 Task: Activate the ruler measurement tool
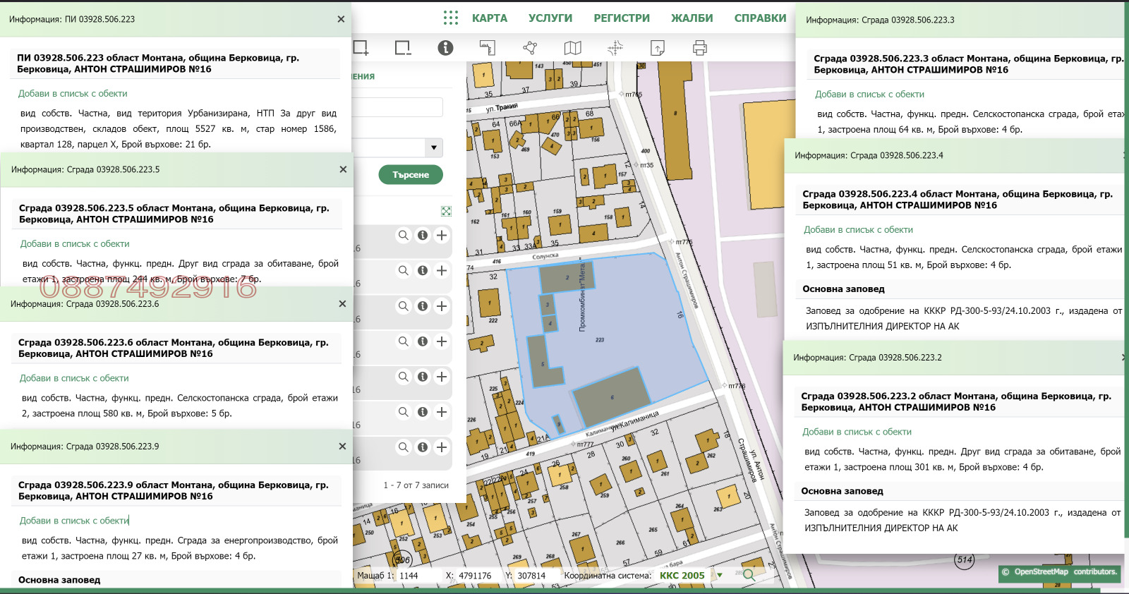pyautogui.click(x=488, y=48)
